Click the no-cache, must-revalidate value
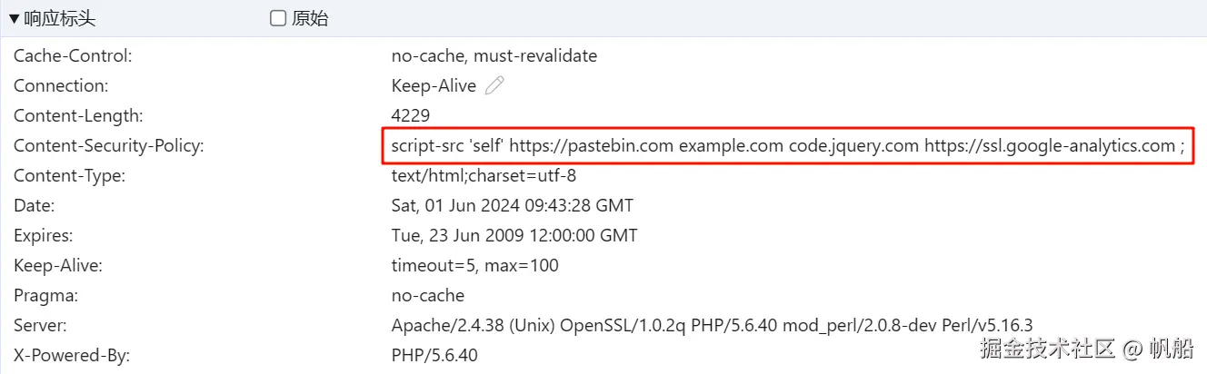1207x374 pixels. click(x=494, y=55)
